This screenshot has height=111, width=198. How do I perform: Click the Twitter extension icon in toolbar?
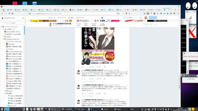point(164,14)
